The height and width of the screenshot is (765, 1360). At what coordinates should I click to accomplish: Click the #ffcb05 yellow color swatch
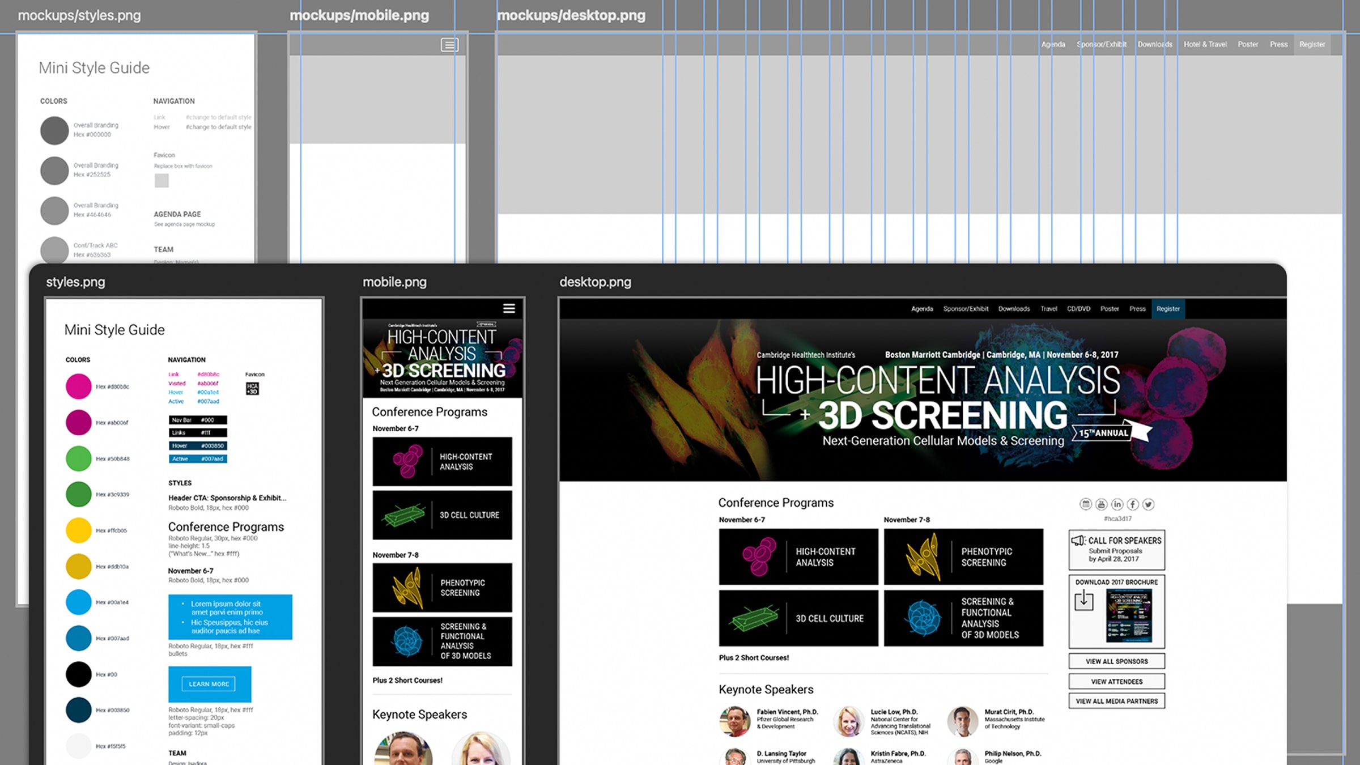[x=78, y=530]
